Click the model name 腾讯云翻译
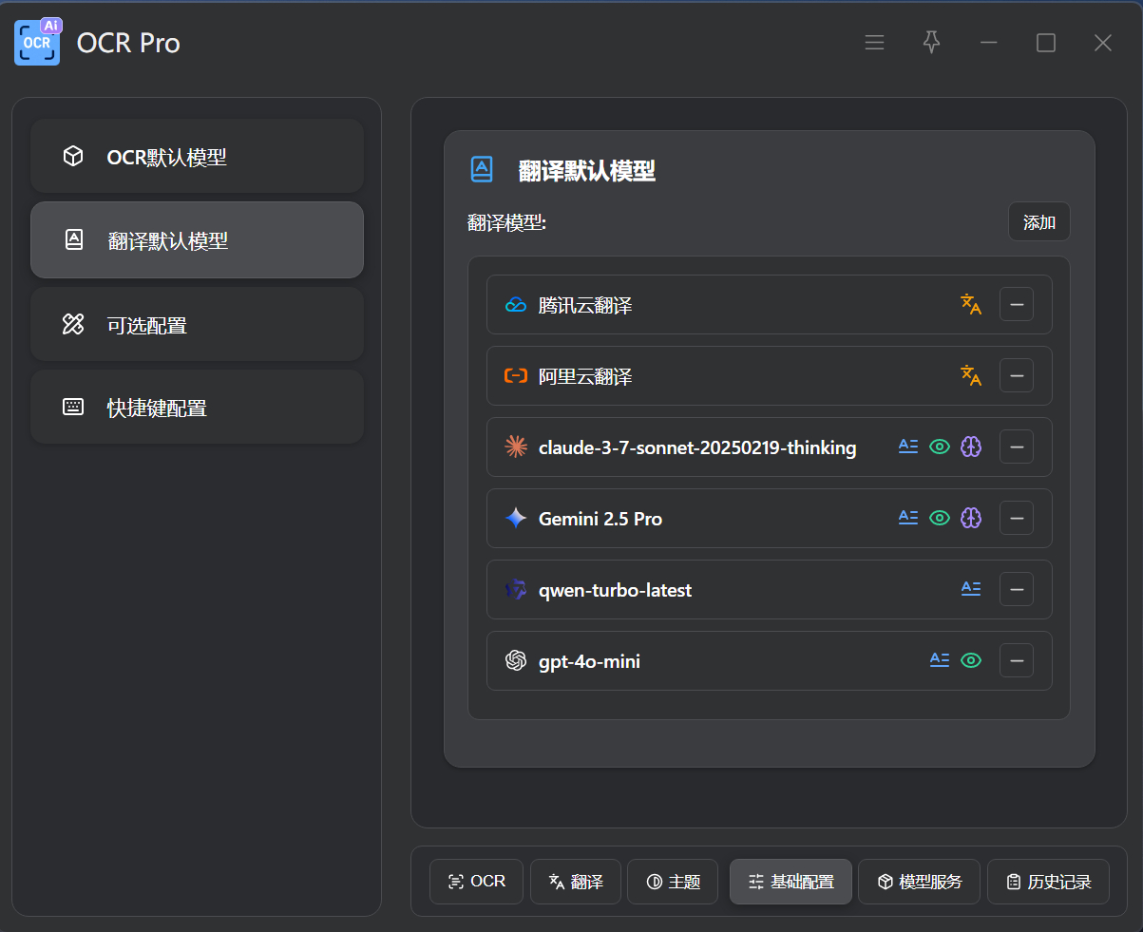 (x=585, y=305)
